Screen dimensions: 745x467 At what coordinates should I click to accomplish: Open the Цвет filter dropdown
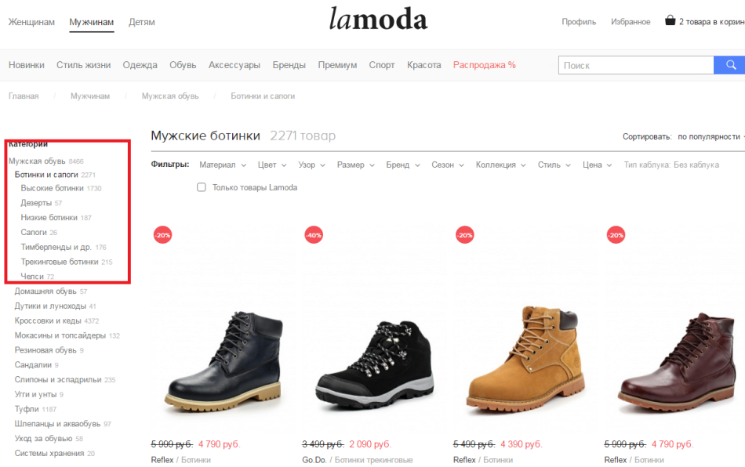(272, 165)
